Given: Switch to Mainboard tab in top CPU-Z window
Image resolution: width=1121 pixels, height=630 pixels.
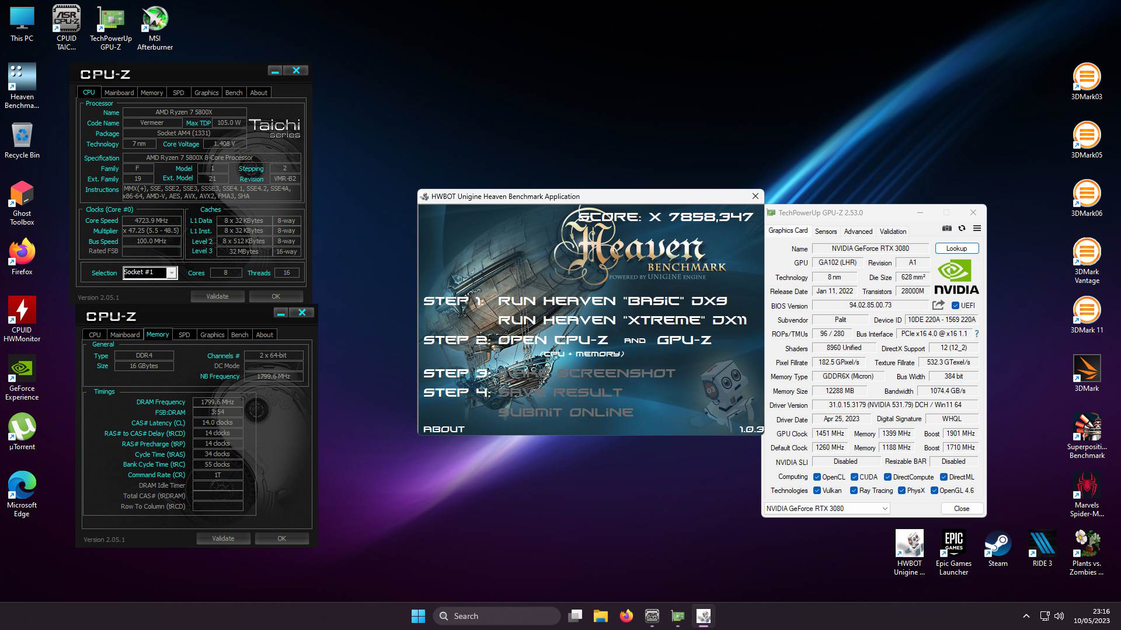Looking at the screenshot, I should pos(119,93).
